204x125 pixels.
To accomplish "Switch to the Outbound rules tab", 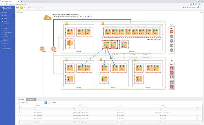I will [31, 99].
